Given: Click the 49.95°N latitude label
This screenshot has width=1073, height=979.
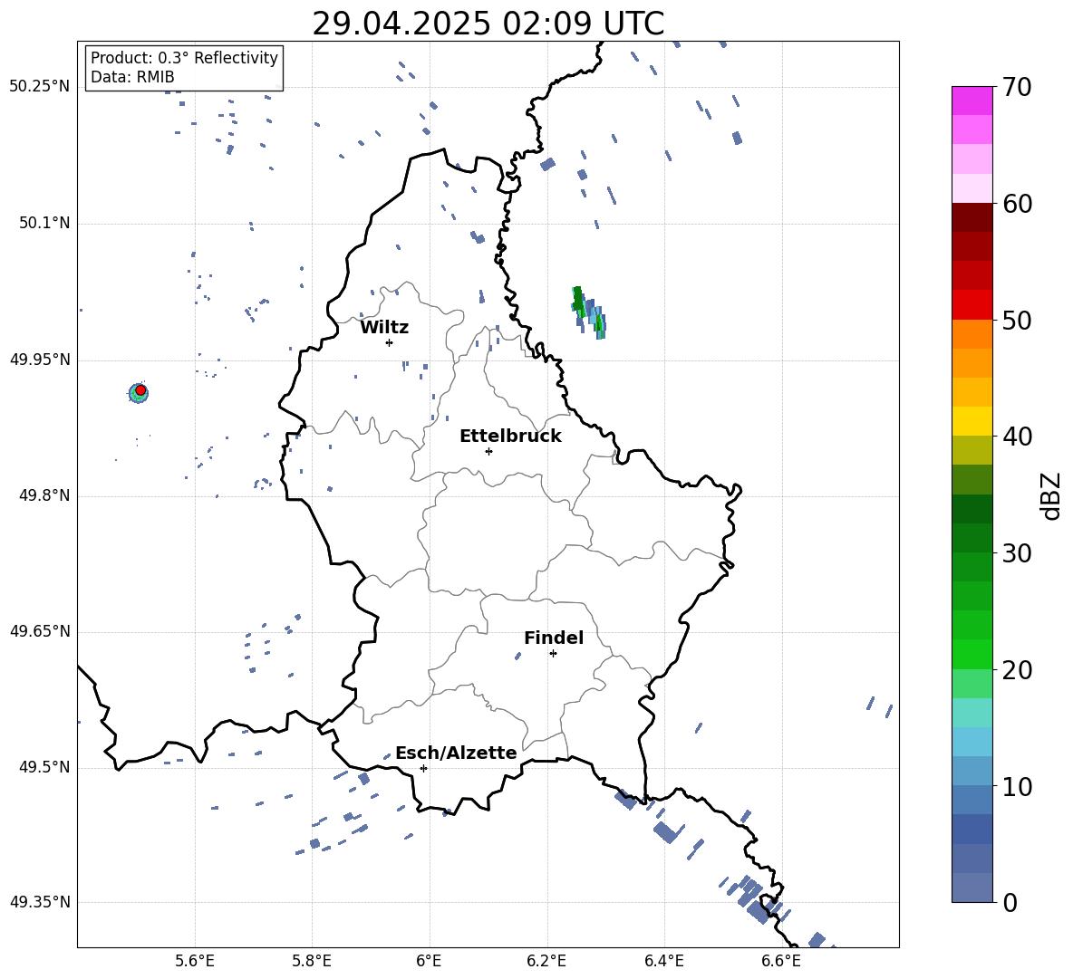Looking at the screenshot, I should pyautogui.click(x=40, y=360).
